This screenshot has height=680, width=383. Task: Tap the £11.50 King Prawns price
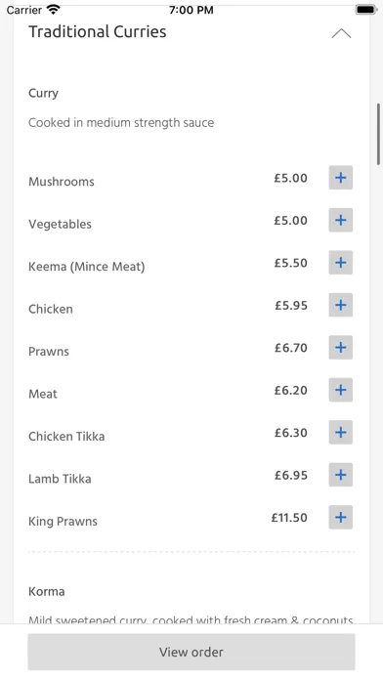(289, 518)
